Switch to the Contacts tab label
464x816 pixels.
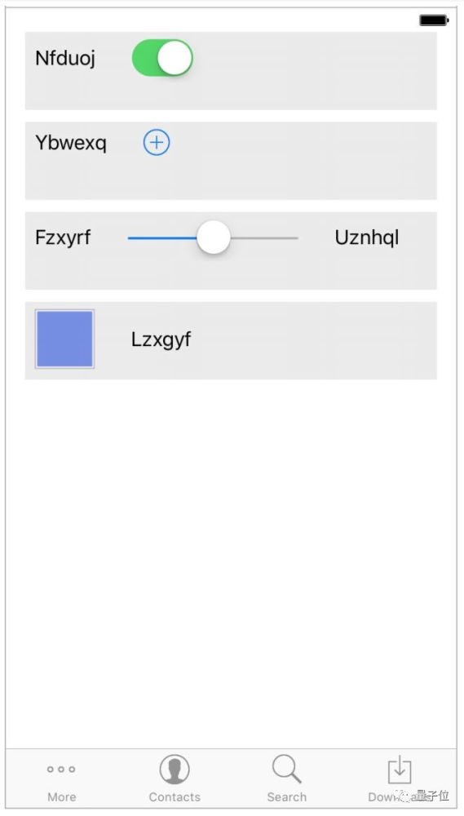175,796
